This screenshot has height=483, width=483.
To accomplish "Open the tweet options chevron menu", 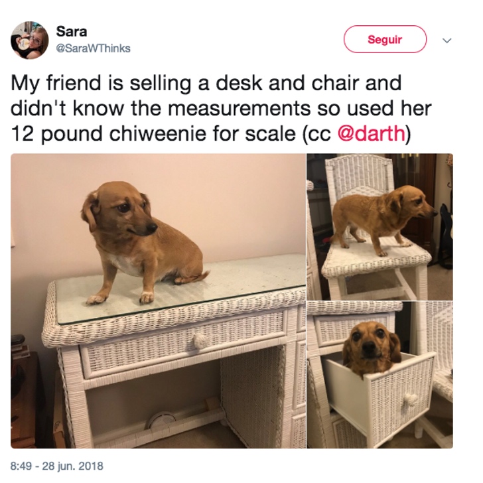I will pos(447,40).
